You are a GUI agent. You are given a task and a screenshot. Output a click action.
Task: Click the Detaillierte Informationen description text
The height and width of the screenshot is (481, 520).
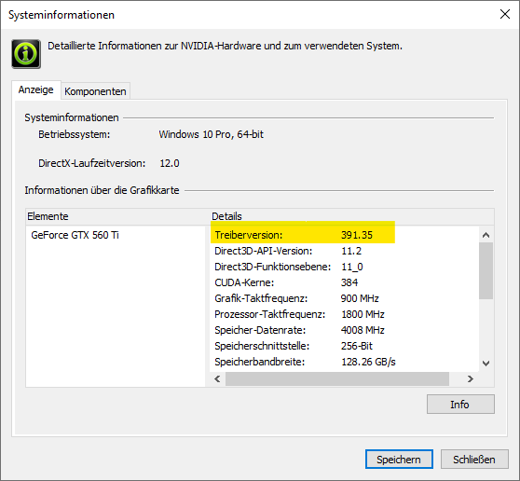click(225, 46)
